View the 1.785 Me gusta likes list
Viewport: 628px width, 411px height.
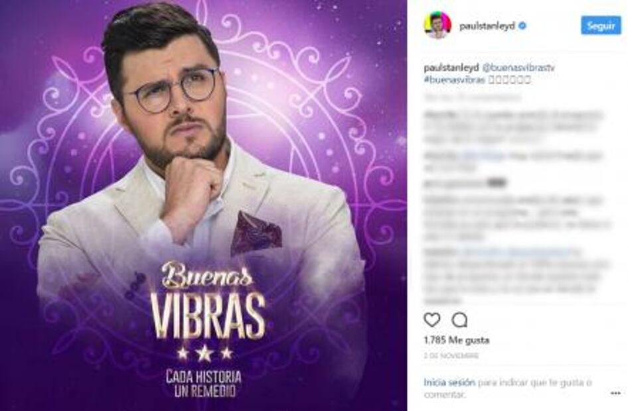[456, 340]
